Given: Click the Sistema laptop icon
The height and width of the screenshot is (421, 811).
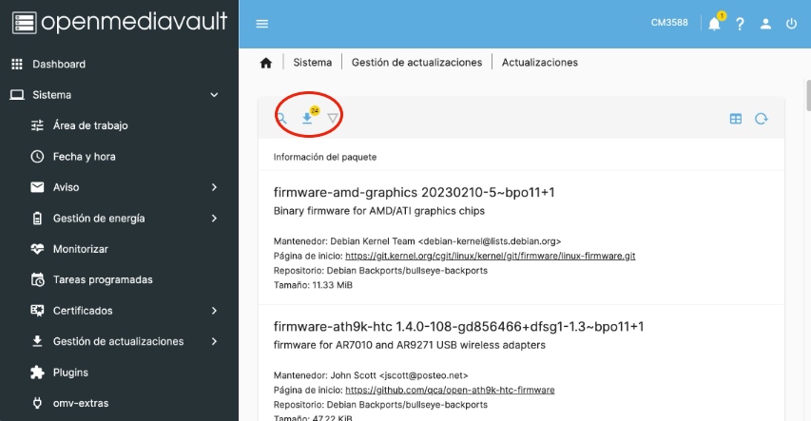Looking at the screenshot, I should pyautogui.click(x=17, y=95).
